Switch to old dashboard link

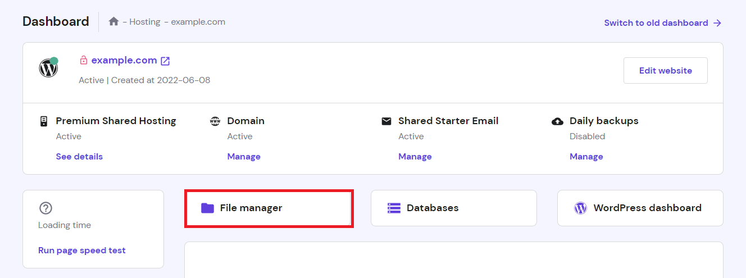click(x=662, y=23)
